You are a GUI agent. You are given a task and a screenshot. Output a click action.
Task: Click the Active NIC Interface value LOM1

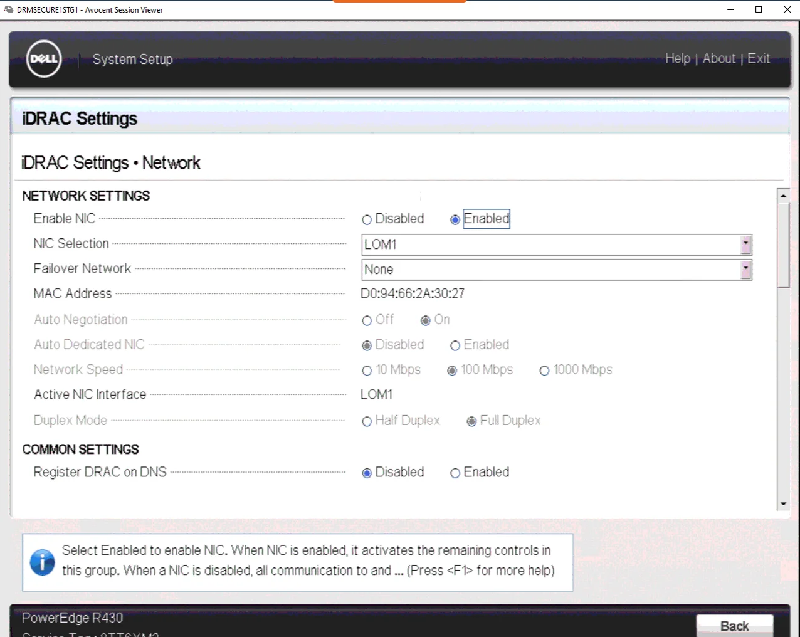376,394
